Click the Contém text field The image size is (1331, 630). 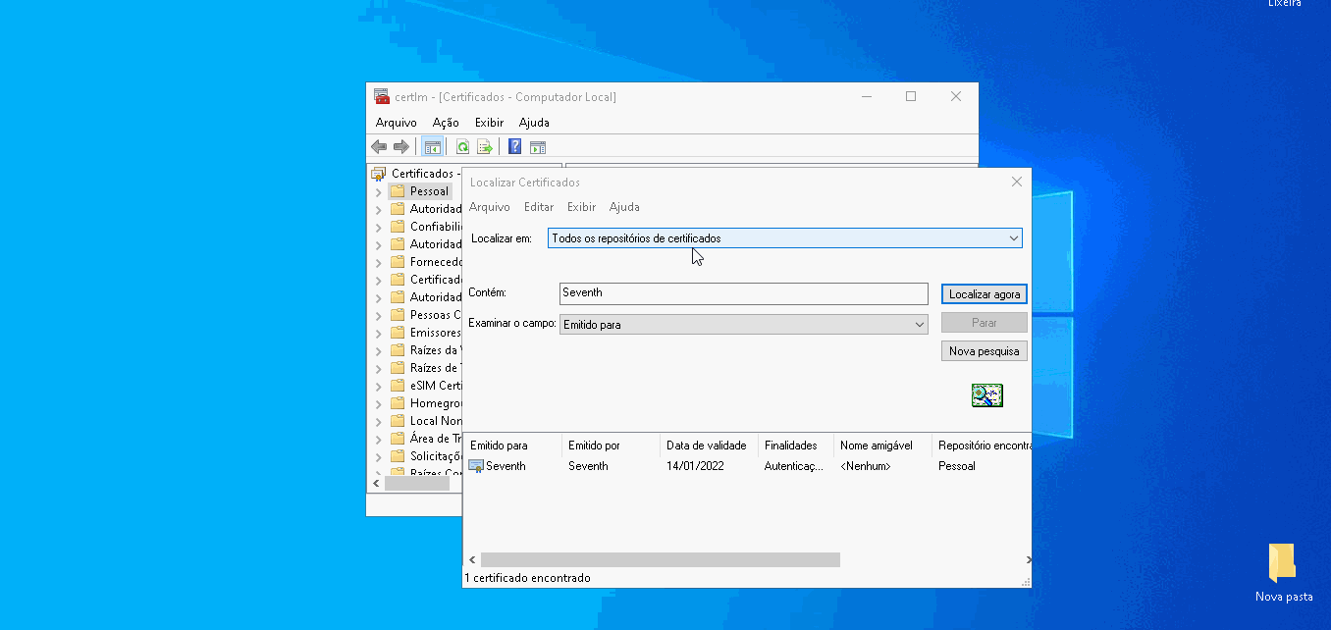pos(743,293)
